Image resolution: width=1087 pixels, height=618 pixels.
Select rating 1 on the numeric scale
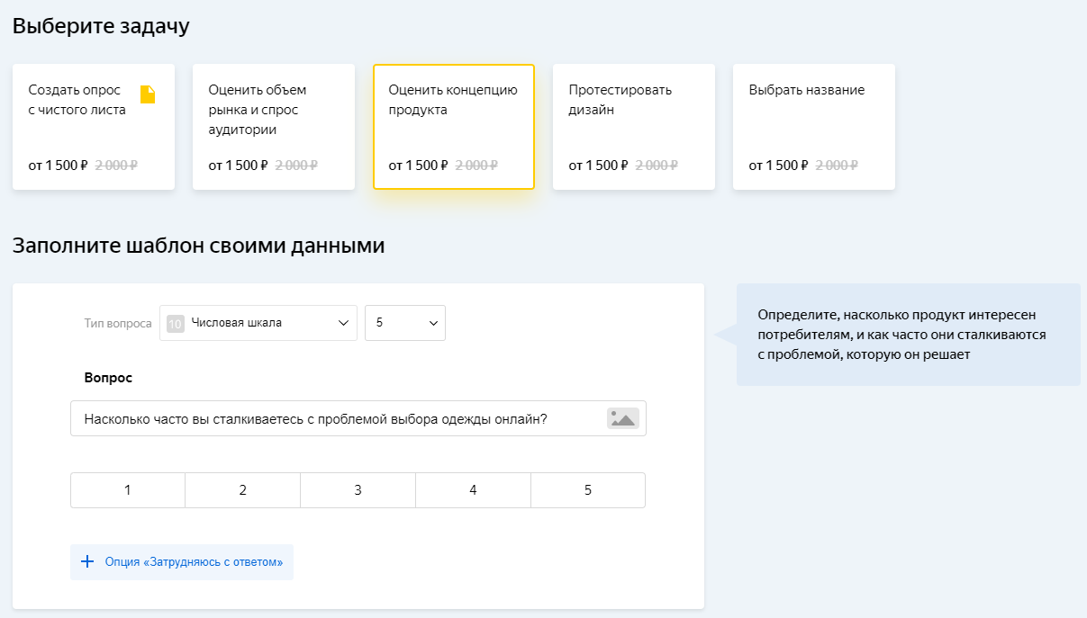(128, 490)
